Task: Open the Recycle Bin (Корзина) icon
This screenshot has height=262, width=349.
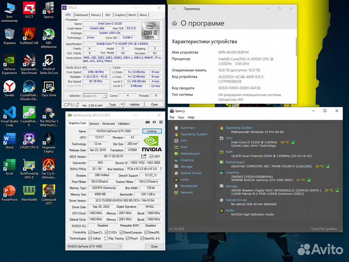Action: tap(9, 36)
